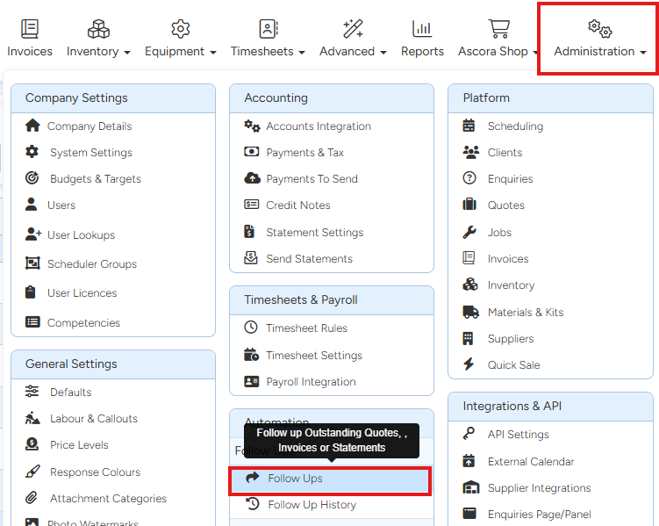Click the Materials & Kits truck icon

coord(469,312)
